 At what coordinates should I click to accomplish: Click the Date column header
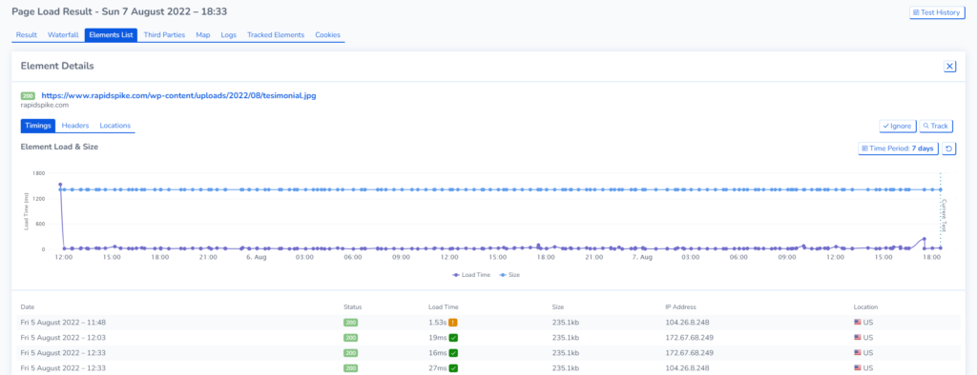click(28, 307)
